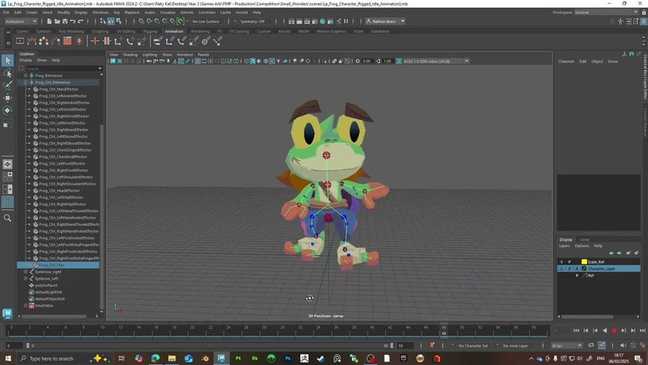Stop playback with the red stop button
This screenshot has width=648, height=365.
pyautogui.click(x=614, y=331)
